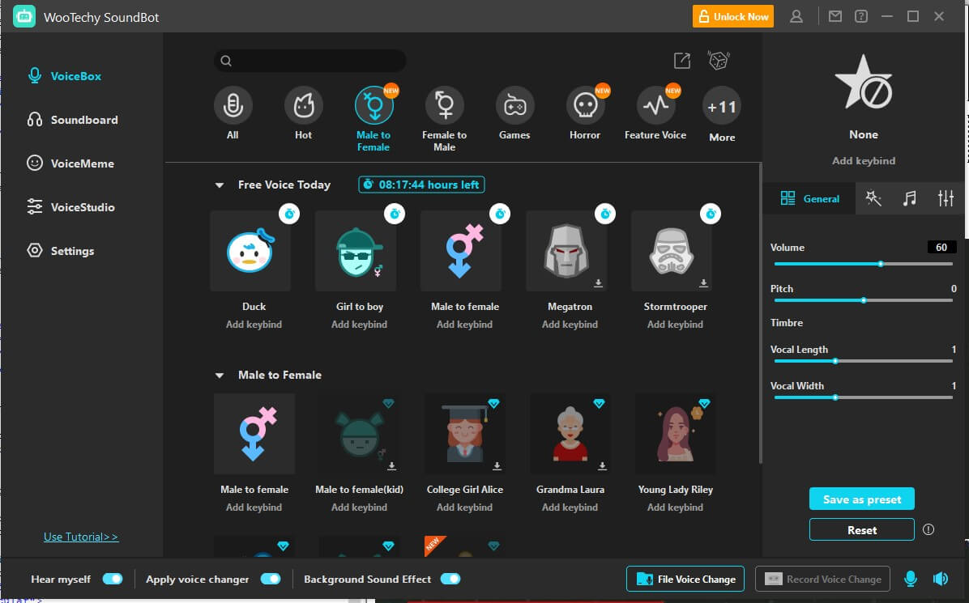
Task: Switch to the General settings tab
Action: 809,198
